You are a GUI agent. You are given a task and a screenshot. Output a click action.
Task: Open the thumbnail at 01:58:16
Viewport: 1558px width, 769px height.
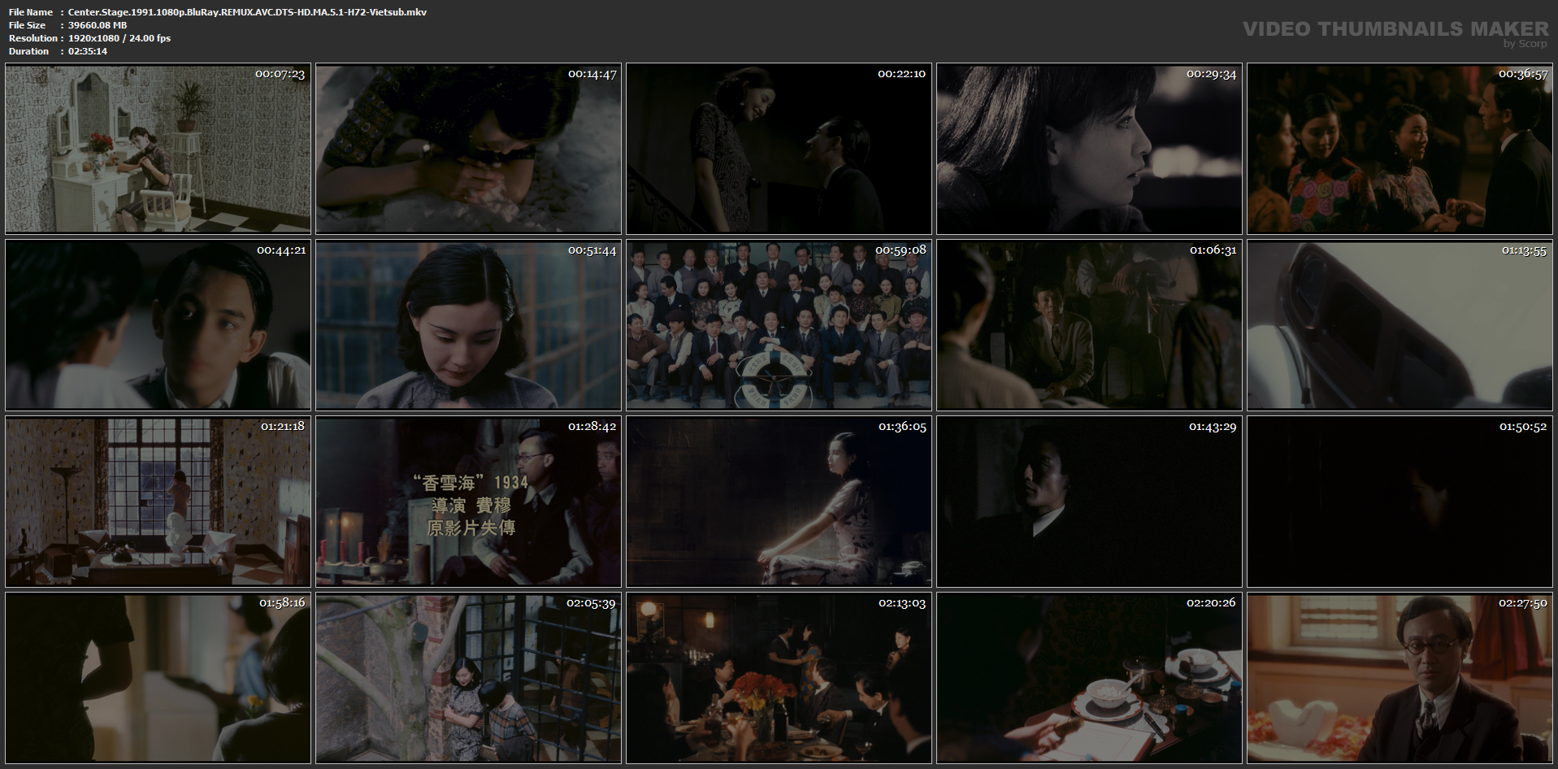point(158,678)
